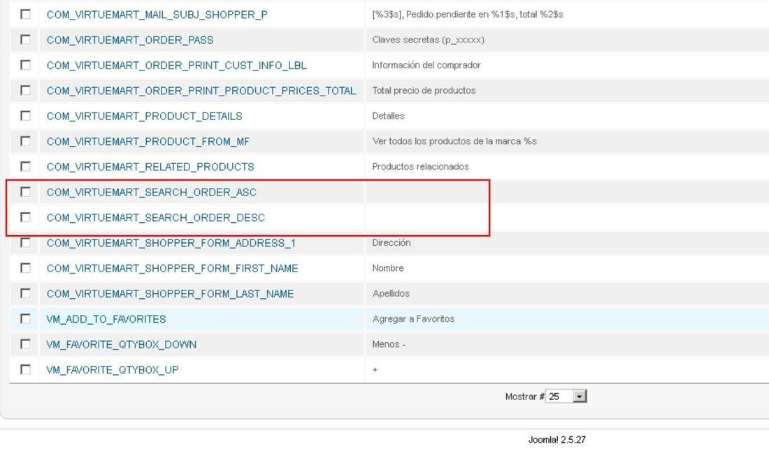Toggle checkbox for COM_VIRTUEMART_PRODUCT_DETAILS
769x458 pixels.
coord(25,116)
